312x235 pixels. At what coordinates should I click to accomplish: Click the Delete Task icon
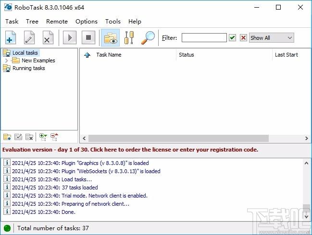coord(48,37)
